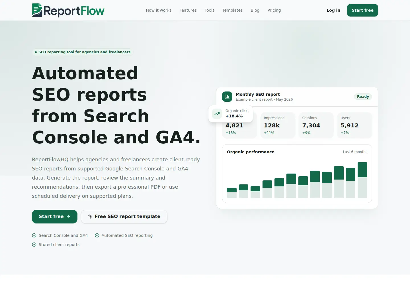Click Example client report - May 2026 text

[264, 99]
